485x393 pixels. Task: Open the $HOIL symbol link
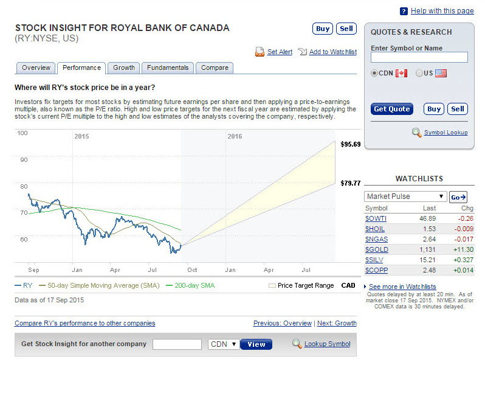[375, 229]
